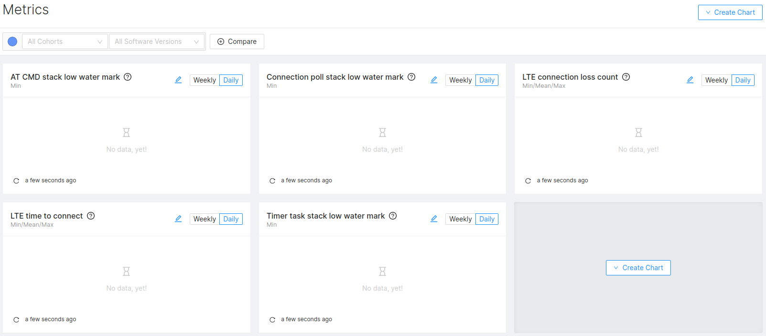Show help for Connection poll stack low water mark
This screenshot has height=336, width=766.
click(411, 77)
